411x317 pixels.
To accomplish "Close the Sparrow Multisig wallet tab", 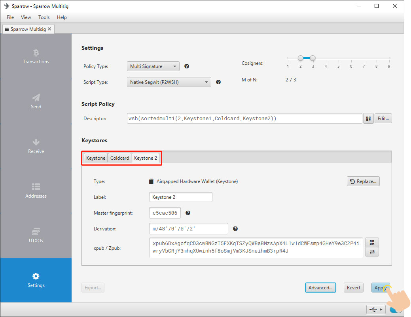I will (x=49, y=29).
